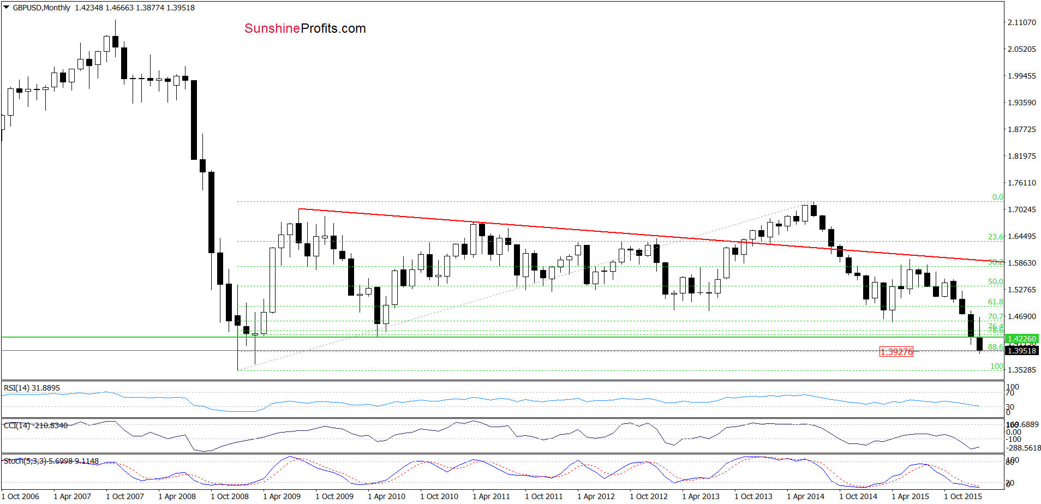Click the chart menu triangle beside GBPUSD
The width and height of the screenshot is (1041, 504).
click(7, 8)
